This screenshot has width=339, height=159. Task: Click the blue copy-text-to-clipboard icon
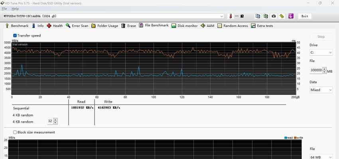tap(258, 16)
